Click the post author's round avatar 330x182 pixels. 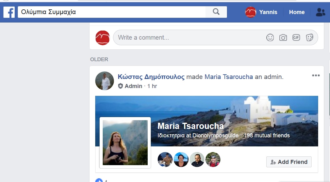pos(105,81)
